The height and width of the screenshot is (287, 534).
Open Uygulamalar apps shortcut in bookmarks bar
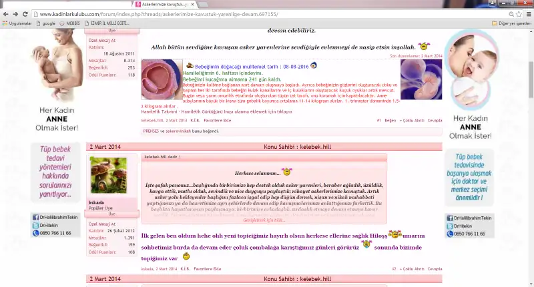pyautogui.click(x=18, y=23)
